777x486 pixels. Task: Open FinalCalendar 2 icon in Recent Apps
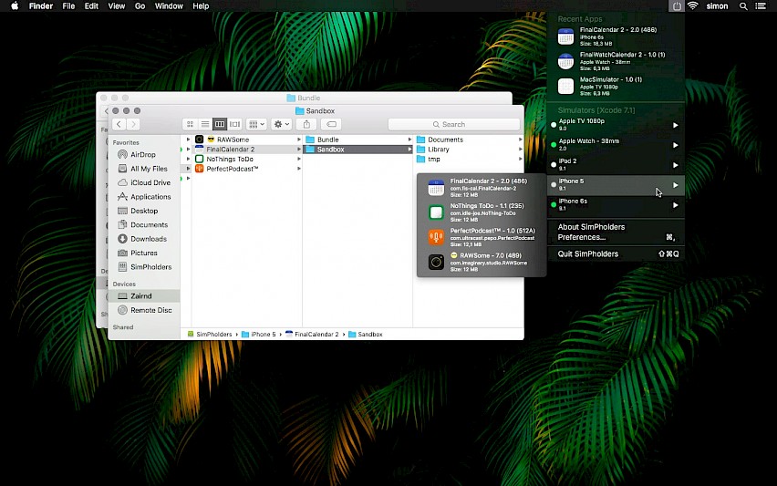coord(565,36)
